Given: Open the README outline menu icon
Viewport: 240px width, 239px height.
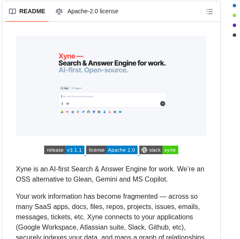Looking at the screenshot, I should coord(210,12).
